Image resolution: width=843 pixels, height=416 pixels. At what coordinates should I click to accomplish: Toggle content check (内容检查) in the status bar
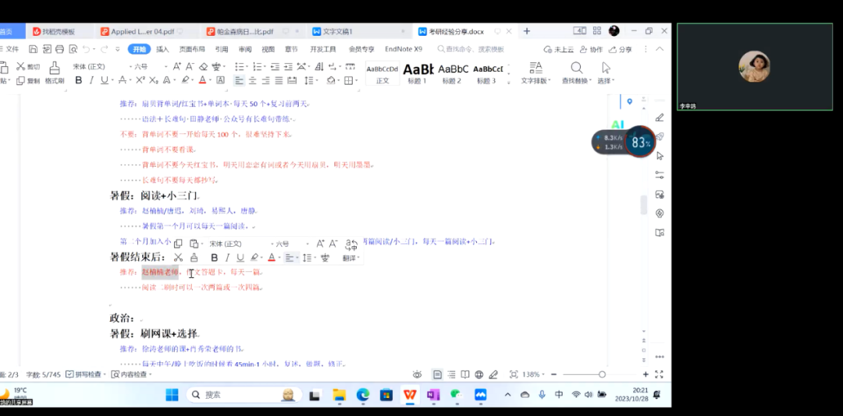(130, 375)
